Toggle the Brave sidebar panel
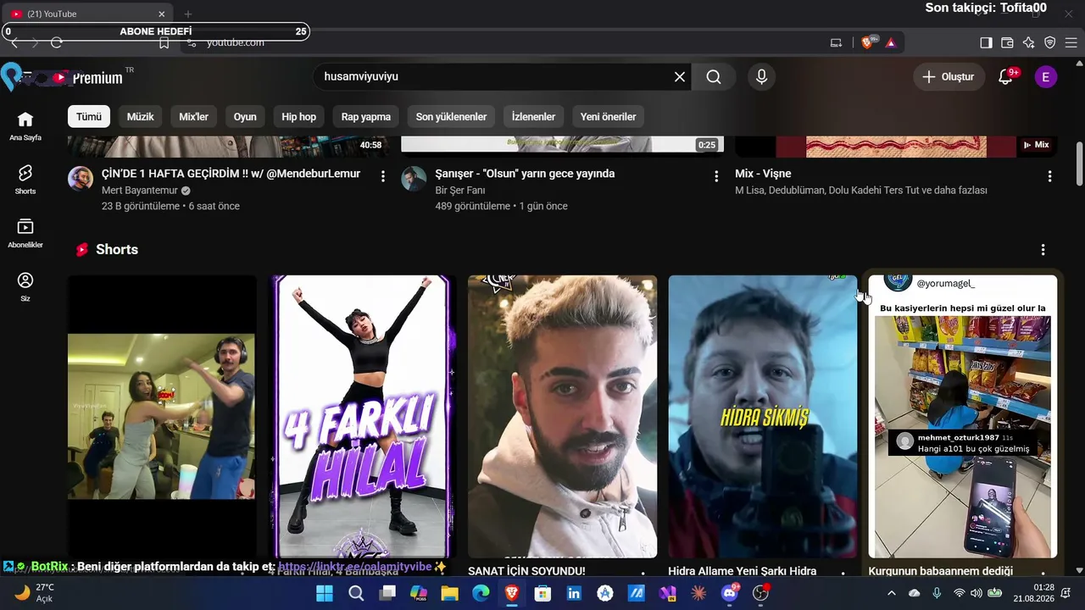Screen dimensions: 1085x610 pyautogui.click(x=986, y=42)
